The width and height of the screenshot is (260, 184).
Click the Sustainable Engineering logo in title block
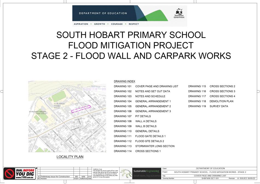(141, 173)
